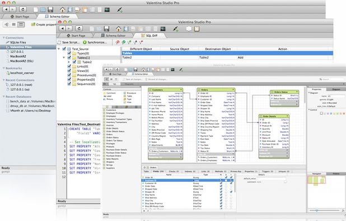Click the floppy disk save icon in middle window

(106, 29)
